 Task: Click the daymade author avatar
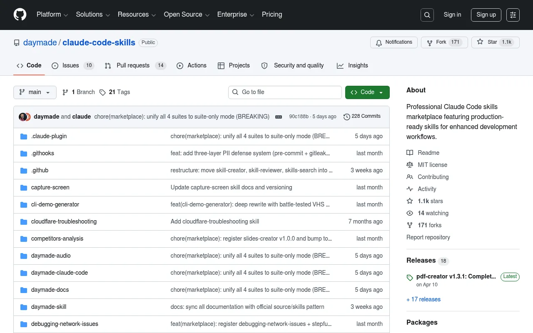pos(23,117)
